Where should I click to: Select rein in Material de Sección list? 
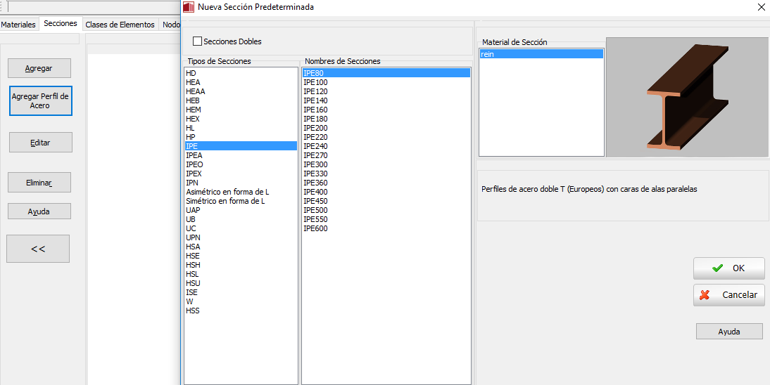[x=488, y=54]
